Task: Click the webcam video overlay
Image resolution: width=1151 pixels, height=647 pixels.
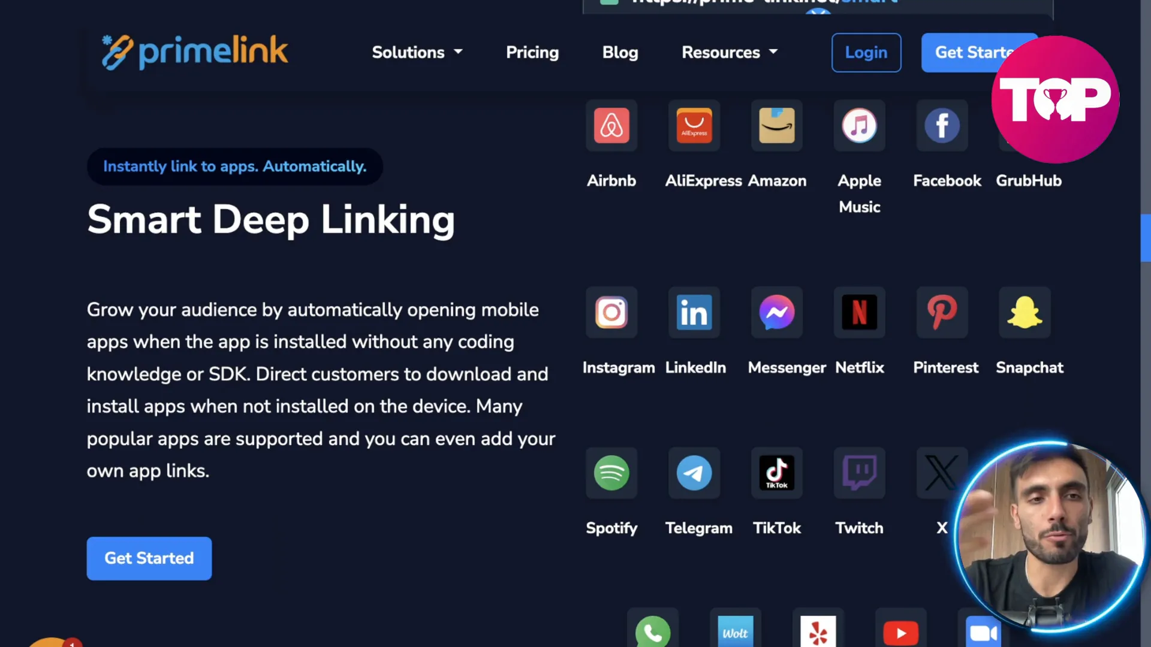Action: coord(1050,537)
